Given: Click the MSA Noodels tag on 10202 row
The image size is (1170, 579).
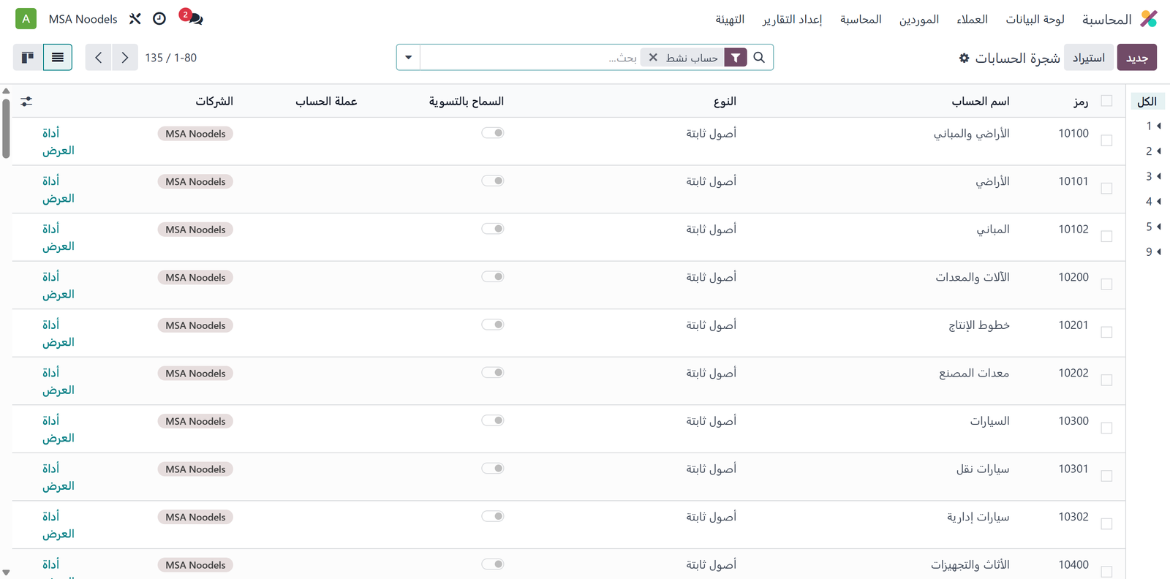Looking at the screenshot, I should click(x=195, y=373).
